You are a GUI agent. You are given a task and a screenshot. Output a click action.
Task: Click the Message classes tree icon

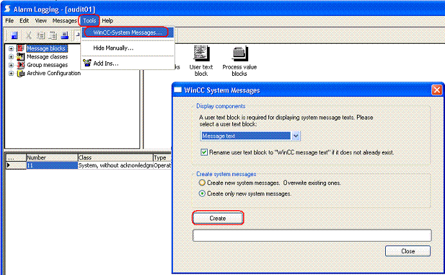pos(21,57)
